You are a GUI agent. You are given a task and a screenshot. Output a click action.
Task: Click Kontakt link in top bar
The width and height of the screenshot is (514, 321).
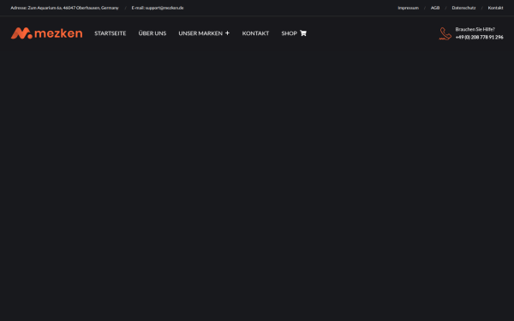[x=495, y=8]
